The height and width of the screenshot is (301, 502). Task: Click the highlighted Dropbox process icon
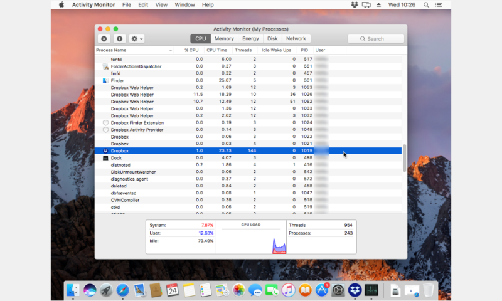pos(105,151)
